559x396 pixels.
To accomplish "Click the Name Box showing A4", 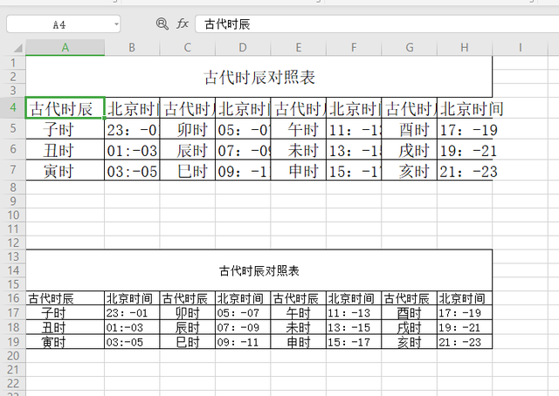I will point(64,24).
